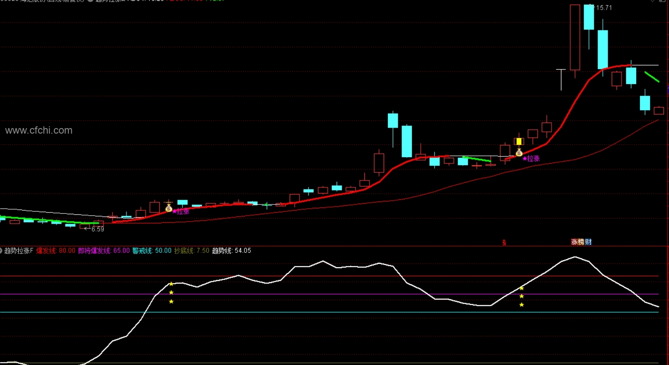Click the 警戒线: 50.00 legend entry
This screenshot has width=669, height=365.
tap(152, 251)
